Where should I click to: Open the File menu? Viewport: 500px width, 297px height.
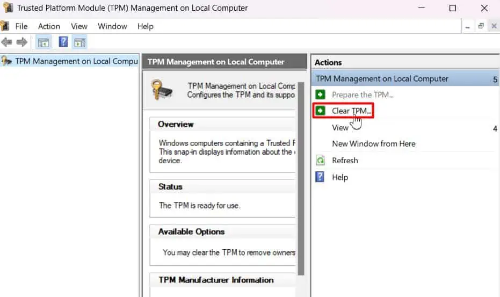point(21,26)
